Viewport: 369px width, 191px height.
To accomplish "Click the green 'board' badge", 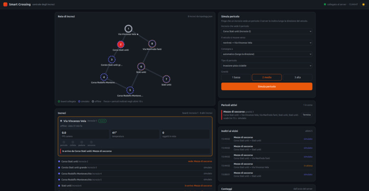I will pos(102,121).
